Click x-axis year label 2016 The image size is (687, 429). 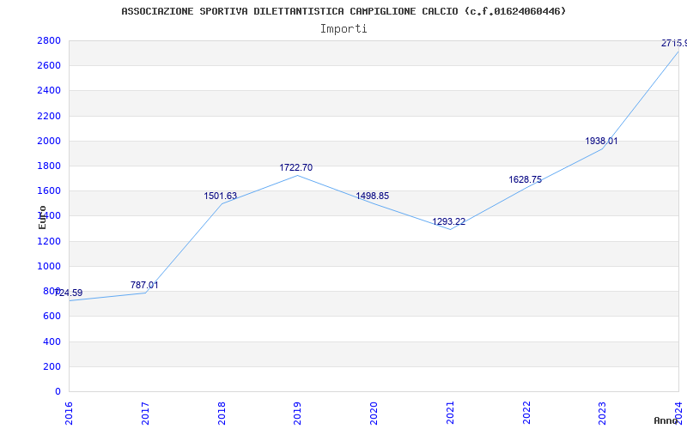[69, 414]
